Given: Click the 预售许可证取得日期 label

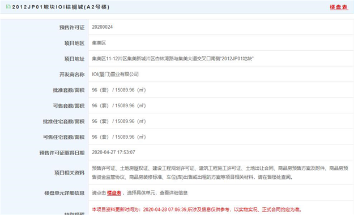Looking at the screenshot, I should pyautogui.click(x=62, y=153).
